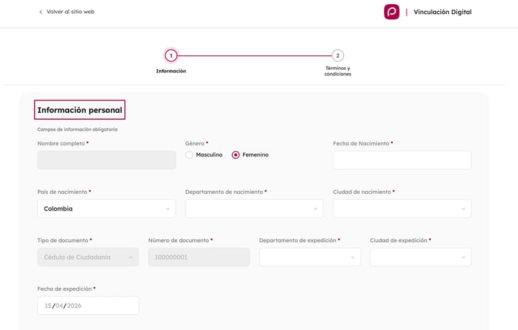
Task: Select the Información step label
Action: (x=171, y=71)
